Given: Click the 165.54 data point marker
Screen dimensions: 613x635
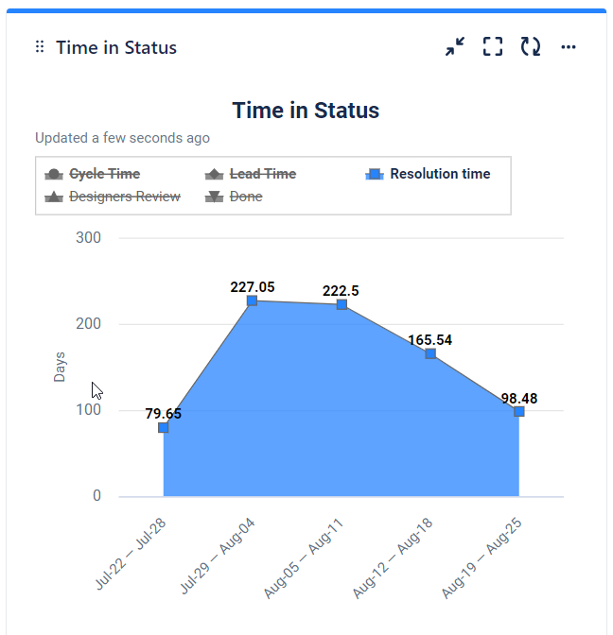Looking at the screenshot, I should coord(430,353).
